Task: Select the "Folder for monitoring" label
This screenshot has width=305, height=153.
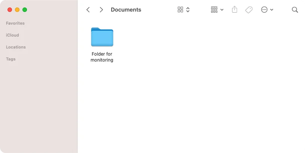Action: coord(102,57)
